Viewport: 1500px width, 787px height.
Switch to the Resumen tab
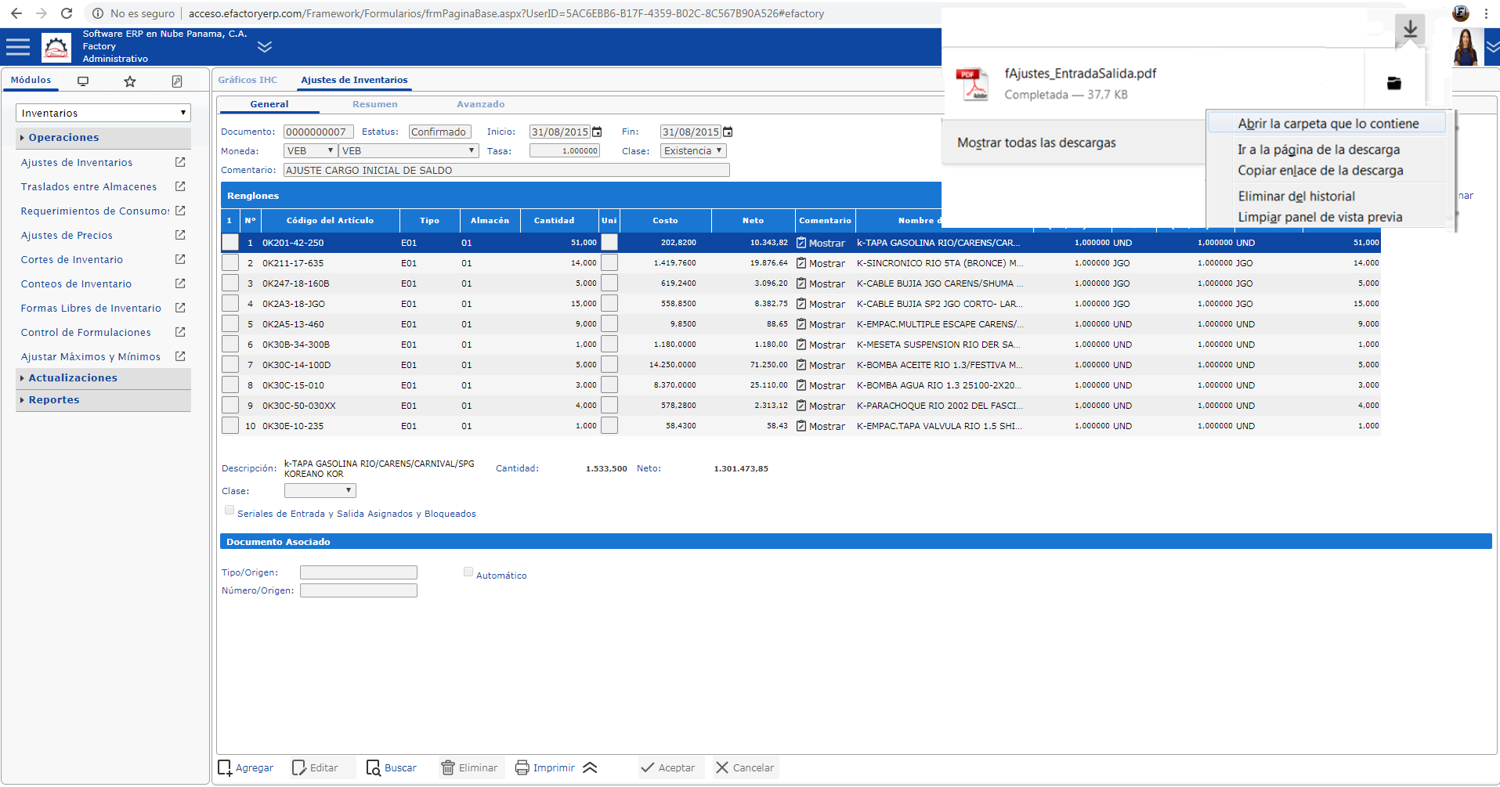click(x=374, y=104)
